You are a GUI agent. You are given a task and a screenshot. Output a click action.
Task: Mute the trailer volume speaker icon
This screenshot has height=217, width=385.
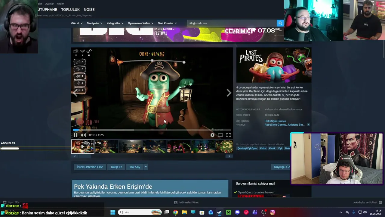tap(84, 135)
